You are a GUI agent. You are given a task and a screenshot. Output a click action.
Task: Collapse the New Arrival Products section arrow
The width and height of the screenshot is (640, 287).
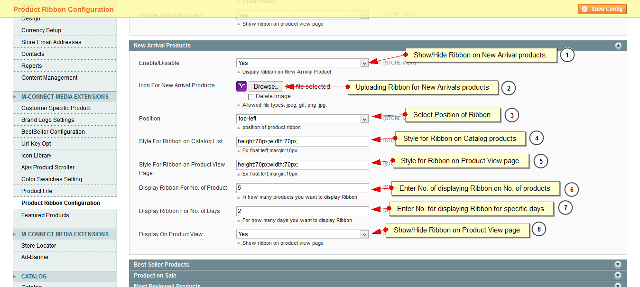[618, 46]
